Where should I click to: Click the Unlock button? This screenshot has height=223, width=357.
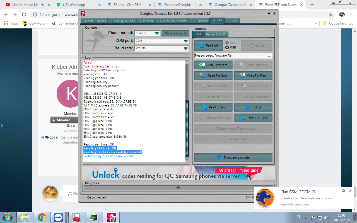click(x=253, y=107)
